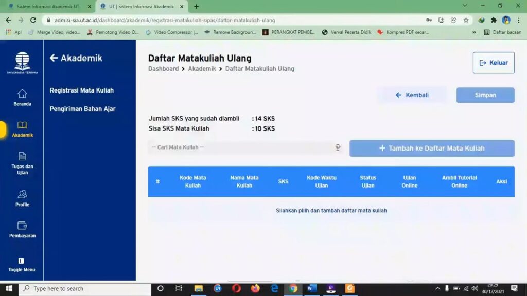Screen dimensions: 527x296
Task: Open Google Chrome from taskbar
Action: pos(294,288)
